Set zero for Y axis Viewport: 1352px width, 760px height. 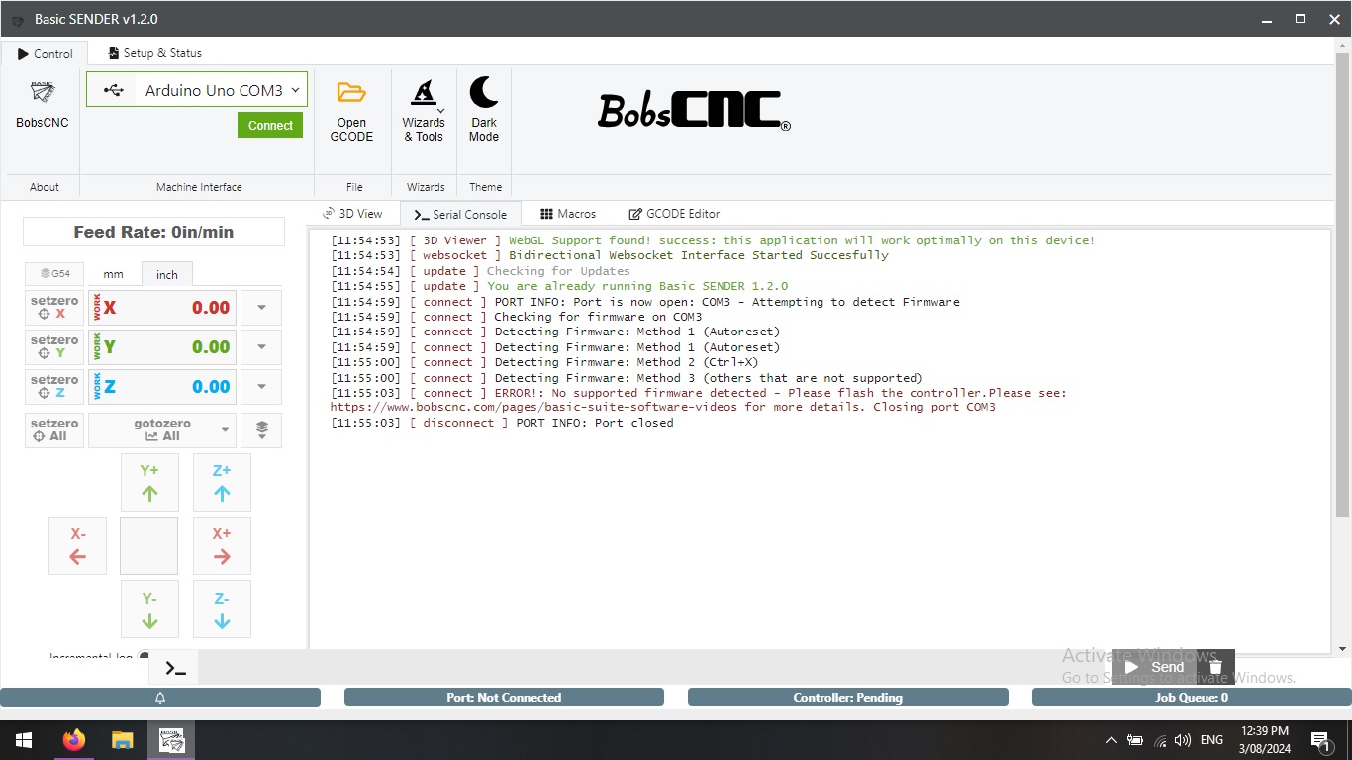[54, 346]
